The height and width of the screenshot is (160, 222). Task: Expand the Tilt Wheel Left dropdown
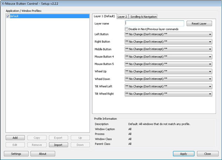pyautogui.click(x=168, y=86)
